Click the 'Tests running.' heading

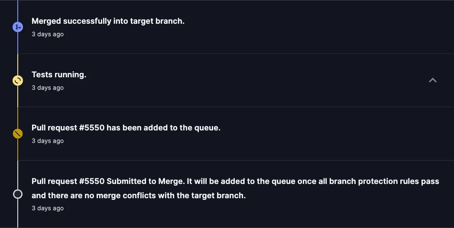59,74
